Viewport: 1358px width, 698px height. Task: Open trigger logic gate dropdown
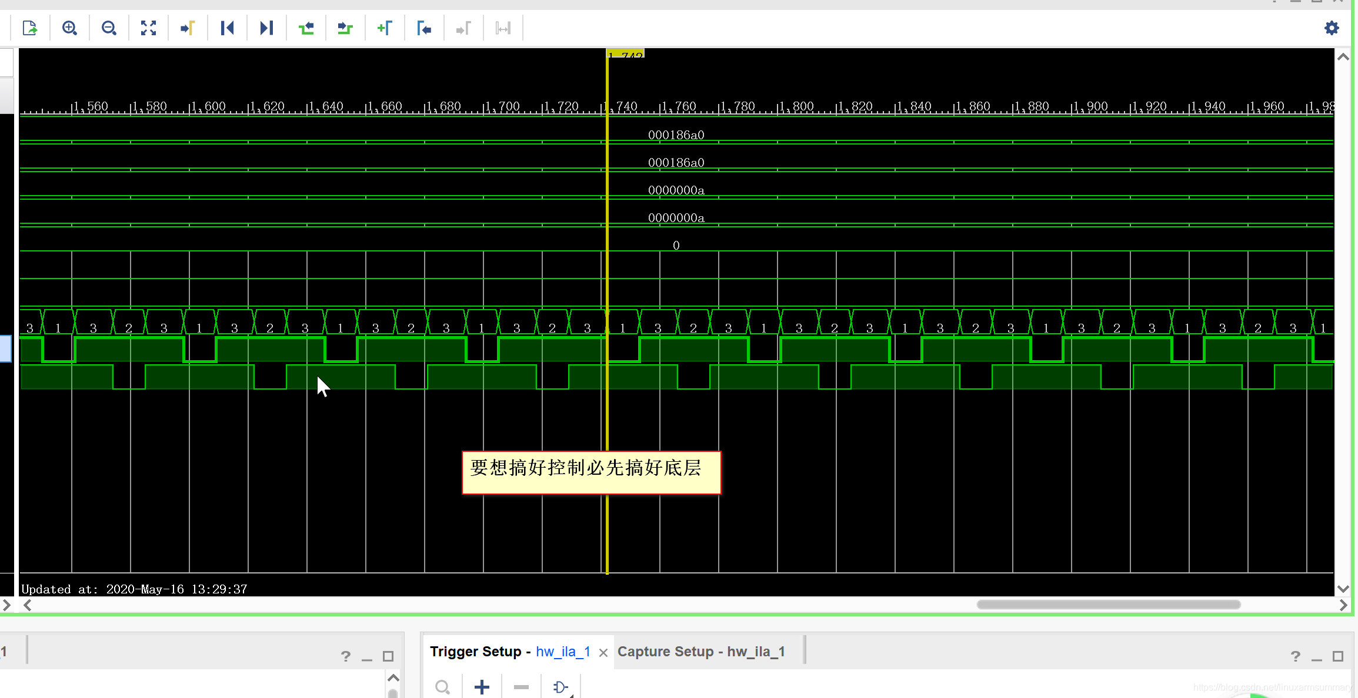point(561,687)
